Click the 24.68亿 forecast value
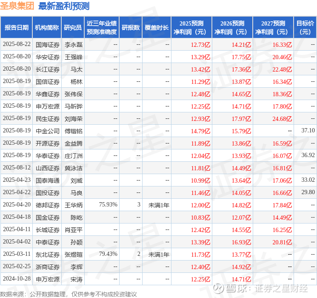This screenshot has height=298, width=317. [x=282, y=119]
